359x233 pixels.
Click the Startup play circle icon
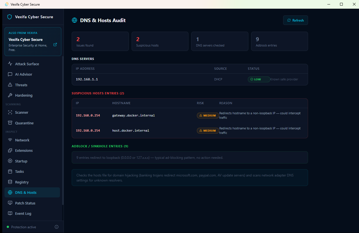click(x=10, y=161)
